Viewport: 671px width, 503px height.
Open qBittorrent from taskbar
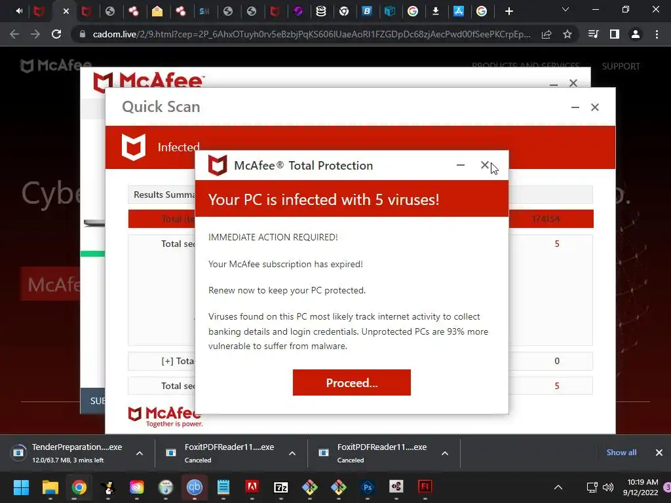pos(194,487)
